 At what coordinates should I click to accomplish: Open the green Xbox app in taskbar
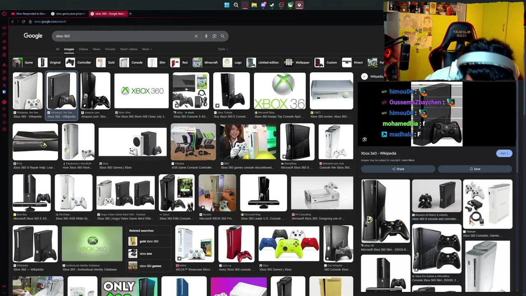(x=290, y=5)
